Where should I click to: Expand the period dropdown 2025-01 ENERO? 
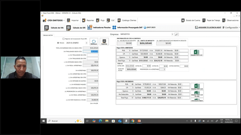tap(86, 43)
